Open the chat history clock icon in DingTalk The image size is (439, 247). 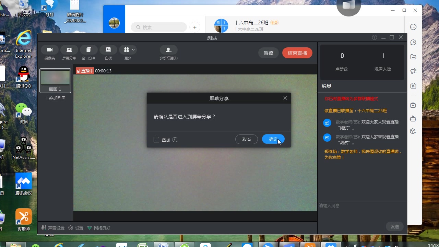(x=413, y=43)
